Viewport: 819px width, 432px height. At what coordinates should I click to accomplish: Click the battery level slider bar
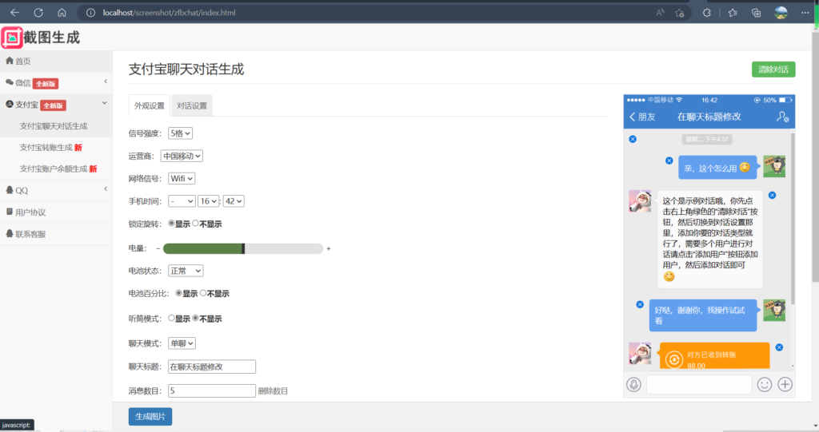(243, 248)
